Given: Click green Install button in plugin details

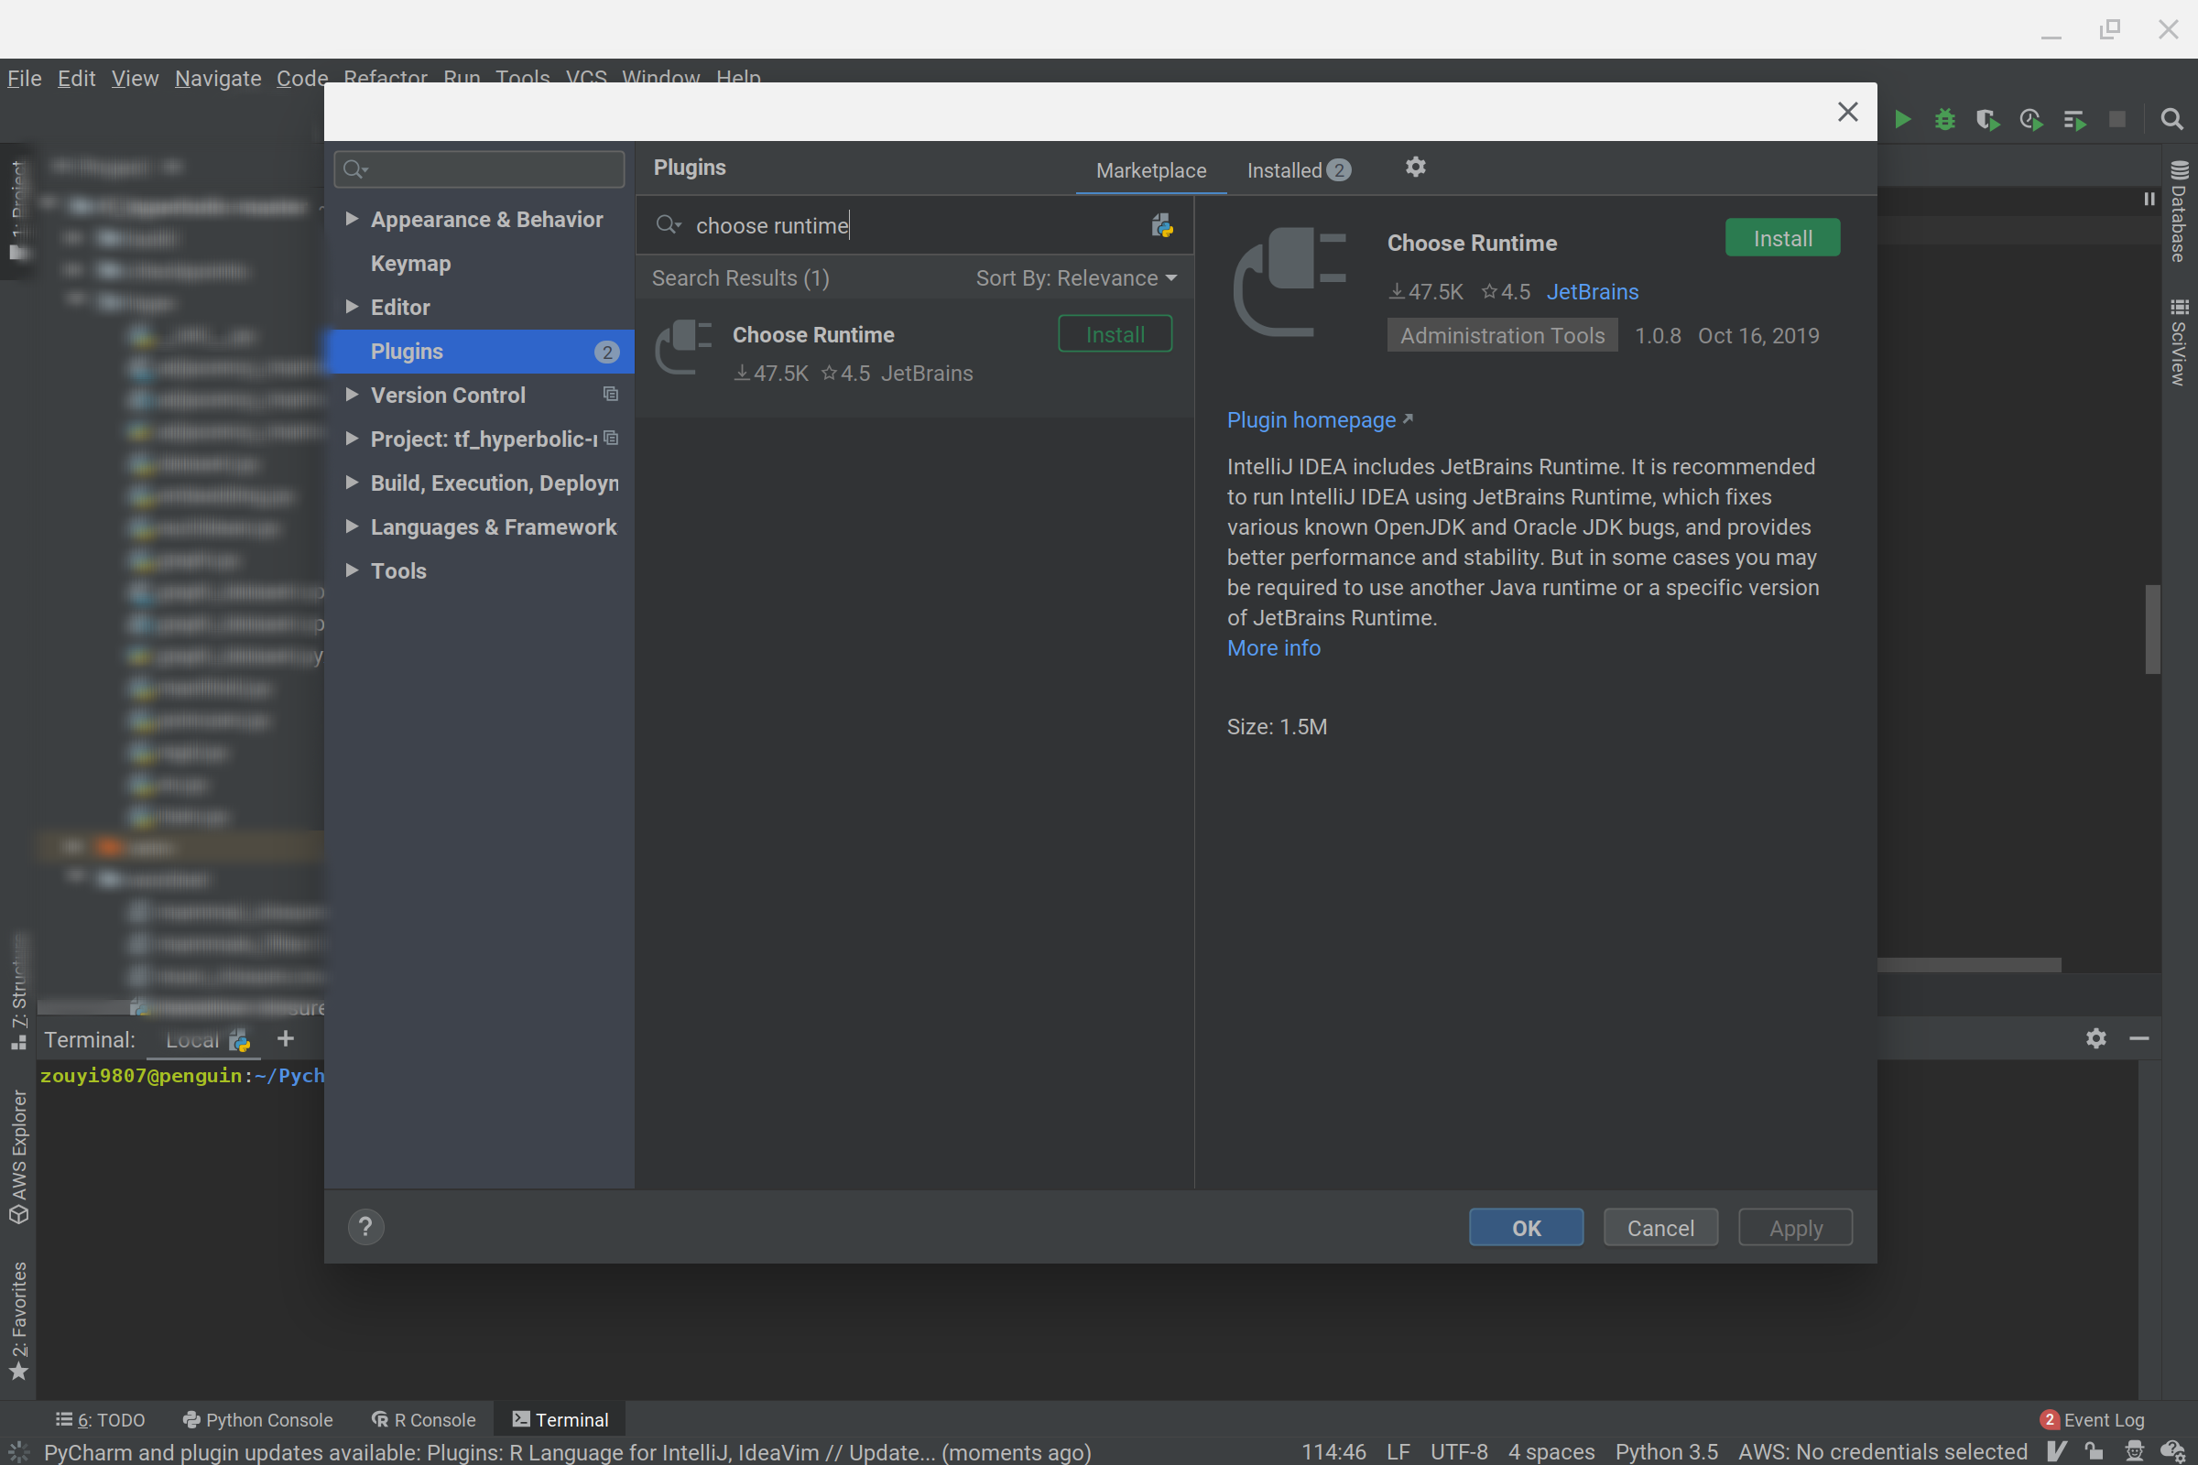Looking at the screenshot, I should tap(1781, 238).
